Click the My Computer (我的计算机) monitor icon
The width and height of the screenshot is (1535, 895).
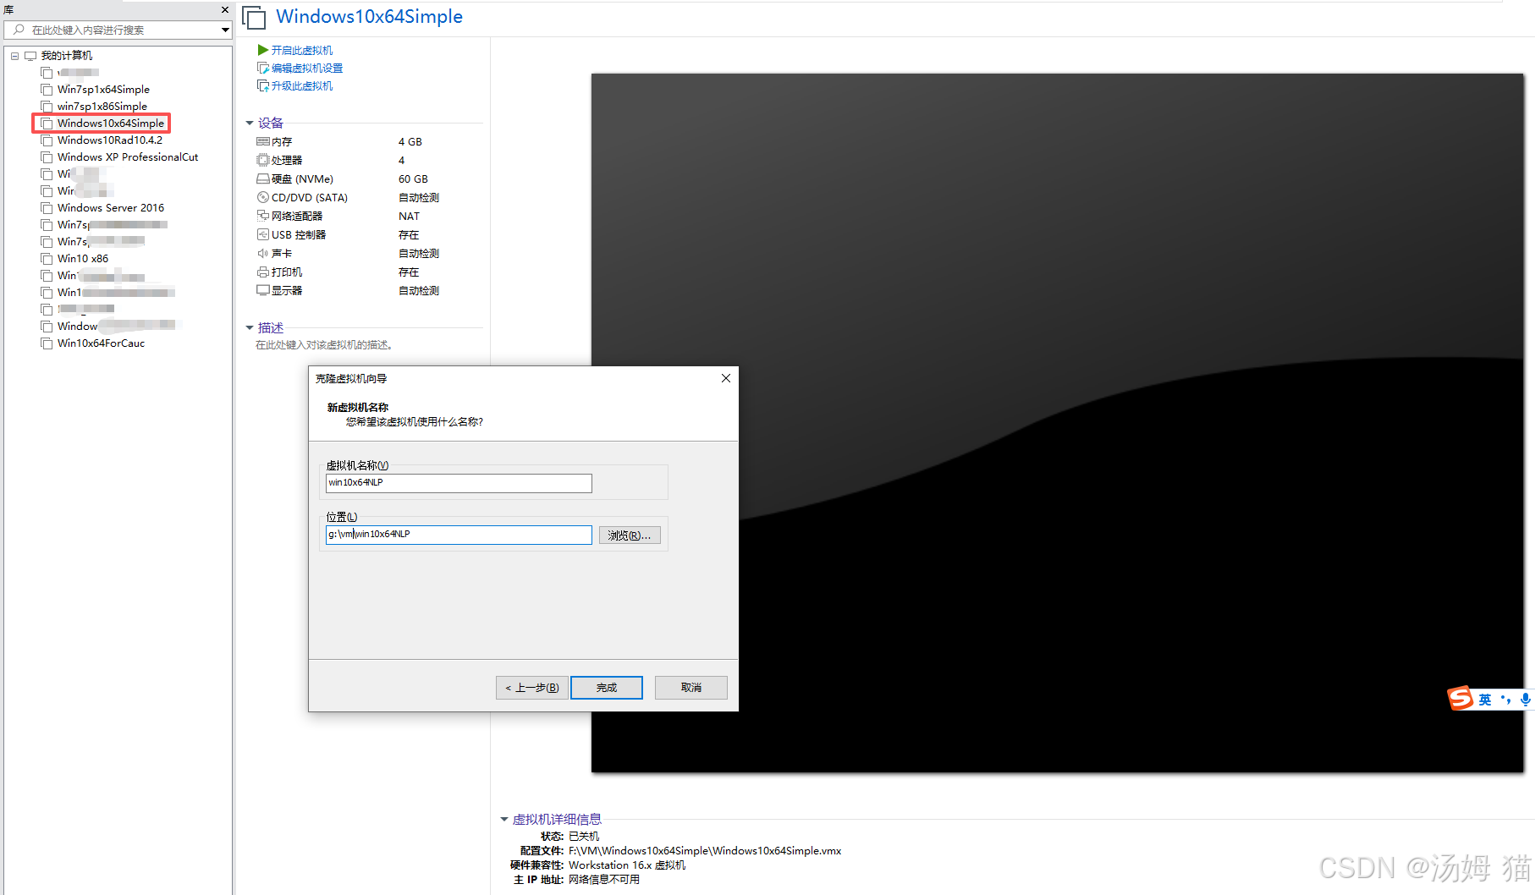pyautogui.click(x=30, y=56)
